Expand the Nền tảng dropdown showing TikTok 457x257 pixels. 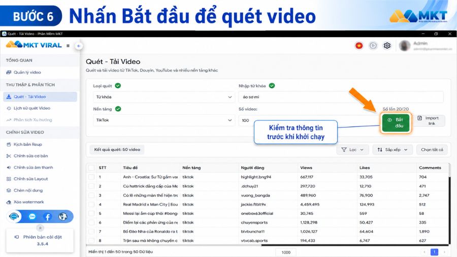(164, 120)
